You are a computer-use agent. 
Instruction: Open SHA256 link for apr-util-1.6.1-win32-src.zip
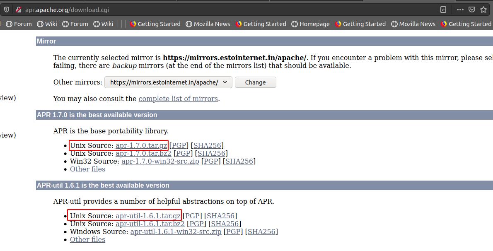pos(261,232)
